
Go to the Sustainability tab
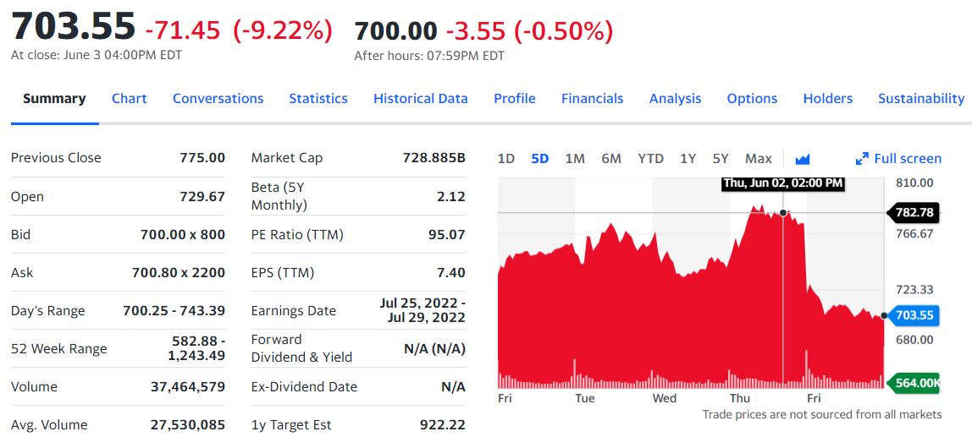pyautogui.click(x=920, y=99)
